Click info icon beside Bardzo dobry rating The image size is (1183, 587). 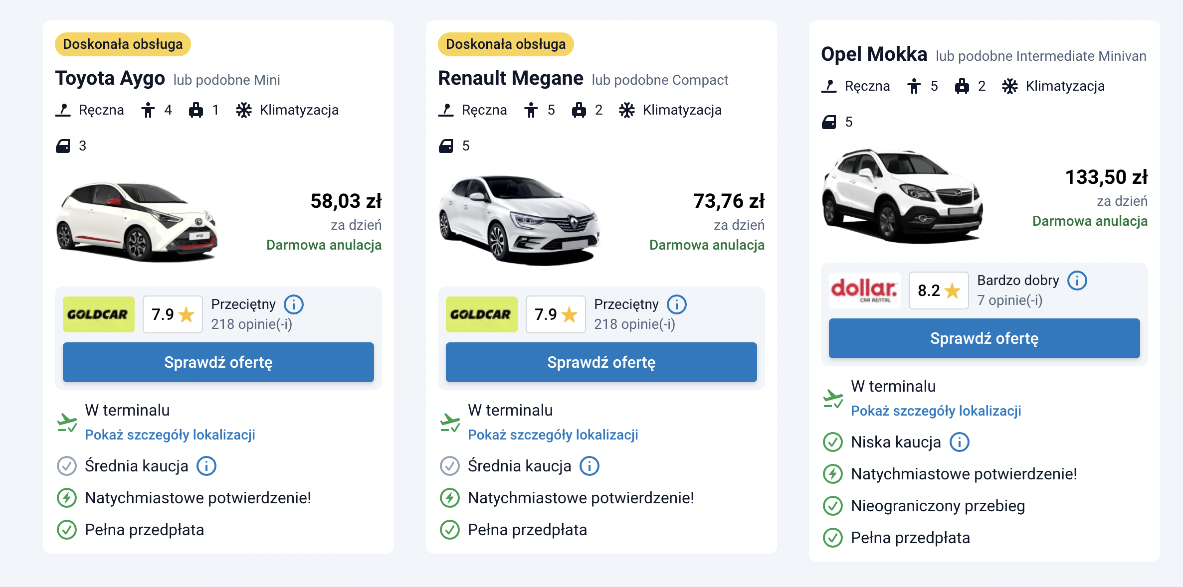(x=1077, y=280)
